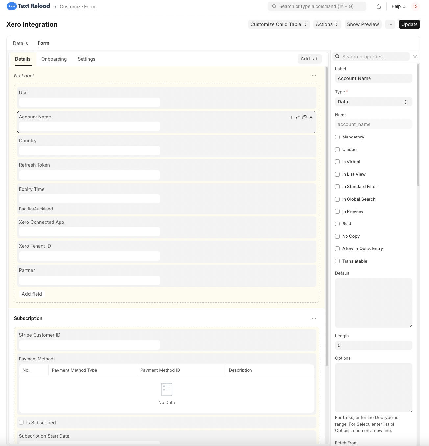The height and width of the screenshot is (446, 429).
Task: Click the Update button
Action: pos(409,24)
